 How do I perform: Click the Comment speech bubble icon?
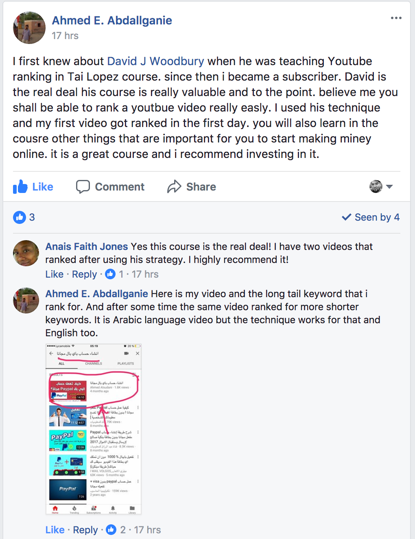click(83, 187)
